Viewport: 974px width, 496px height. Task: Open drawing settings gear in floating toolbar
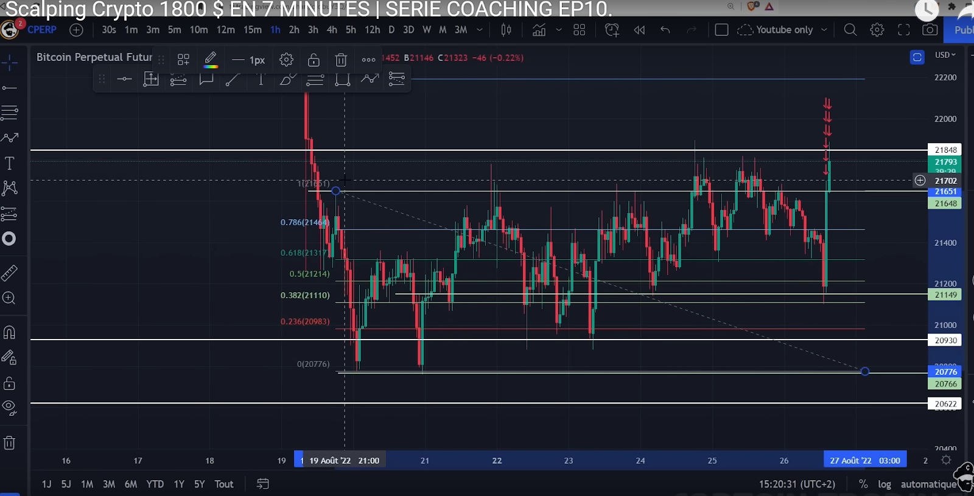[x=286, y=60]
